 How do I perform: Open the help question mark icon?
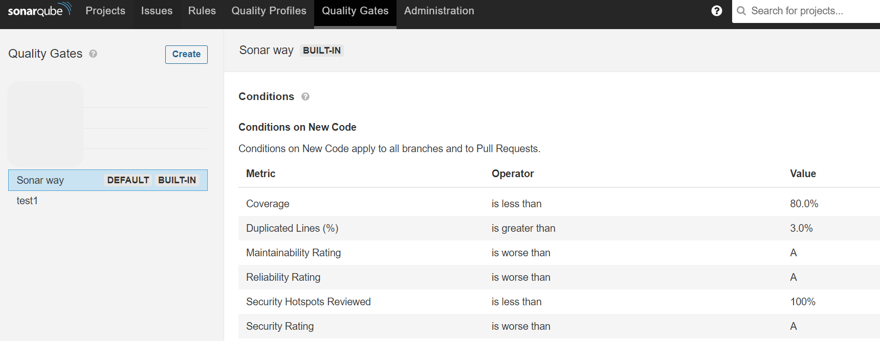(x=717, y=11)
